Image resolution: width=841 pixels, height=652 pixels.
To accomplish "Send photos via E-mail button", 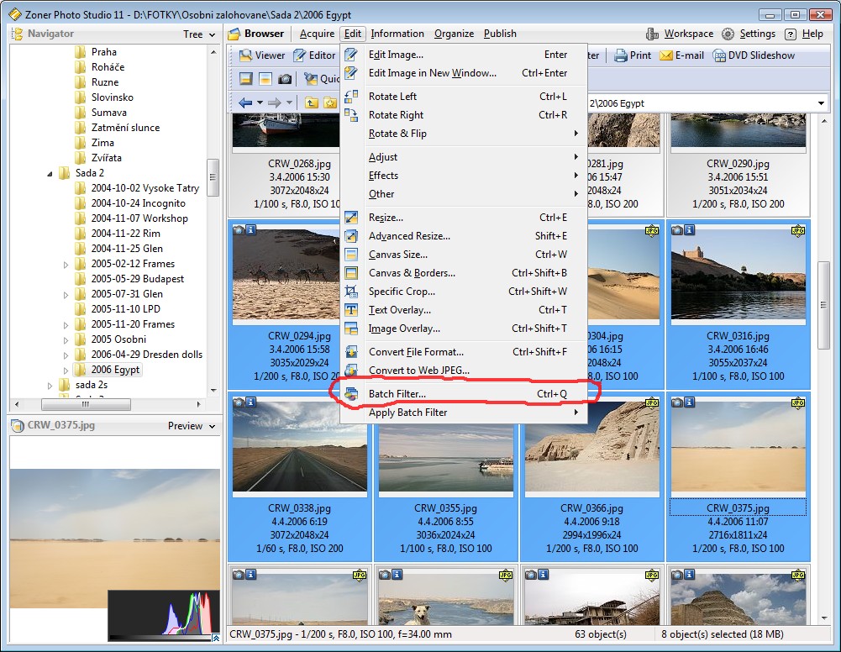I will click(x=681, y=55).
